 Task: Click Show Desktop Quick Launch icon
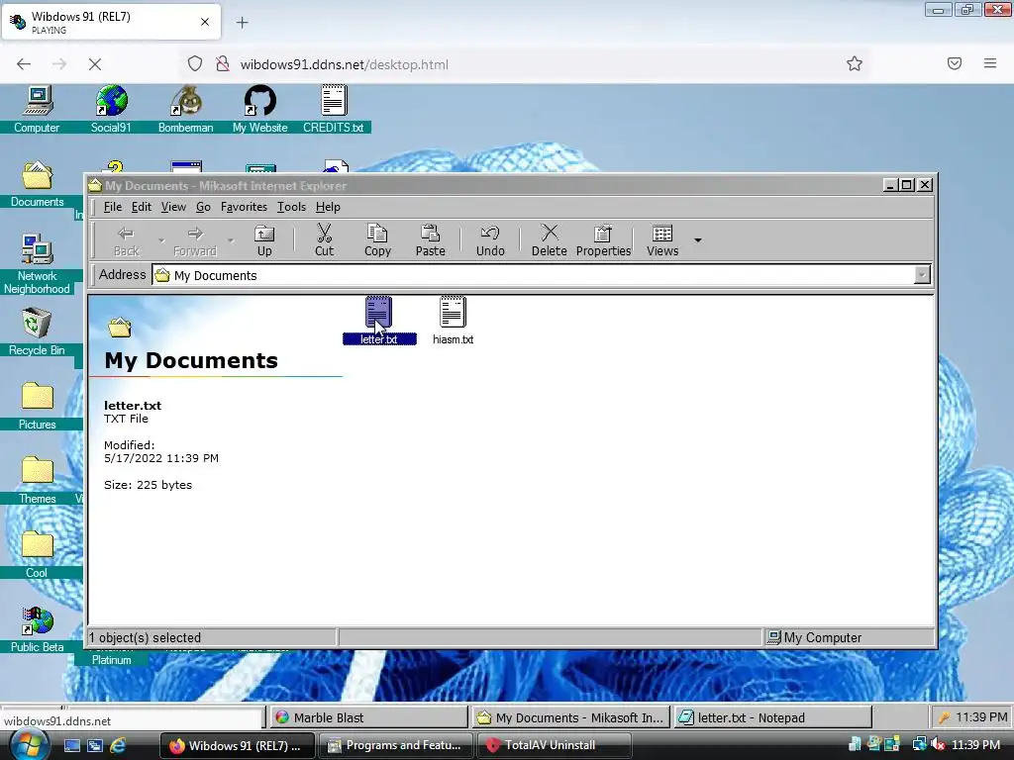[71, 745]
